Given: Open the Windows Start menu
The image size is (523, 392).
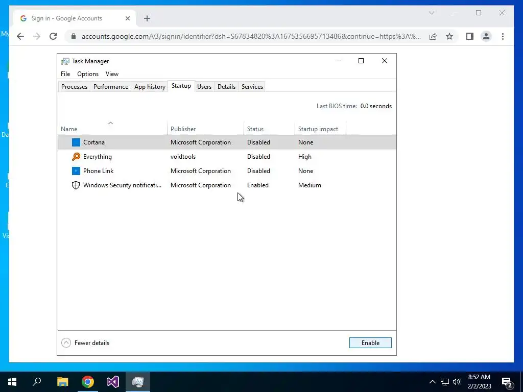Looking at the screenshot, I should (x=12, y=382).
